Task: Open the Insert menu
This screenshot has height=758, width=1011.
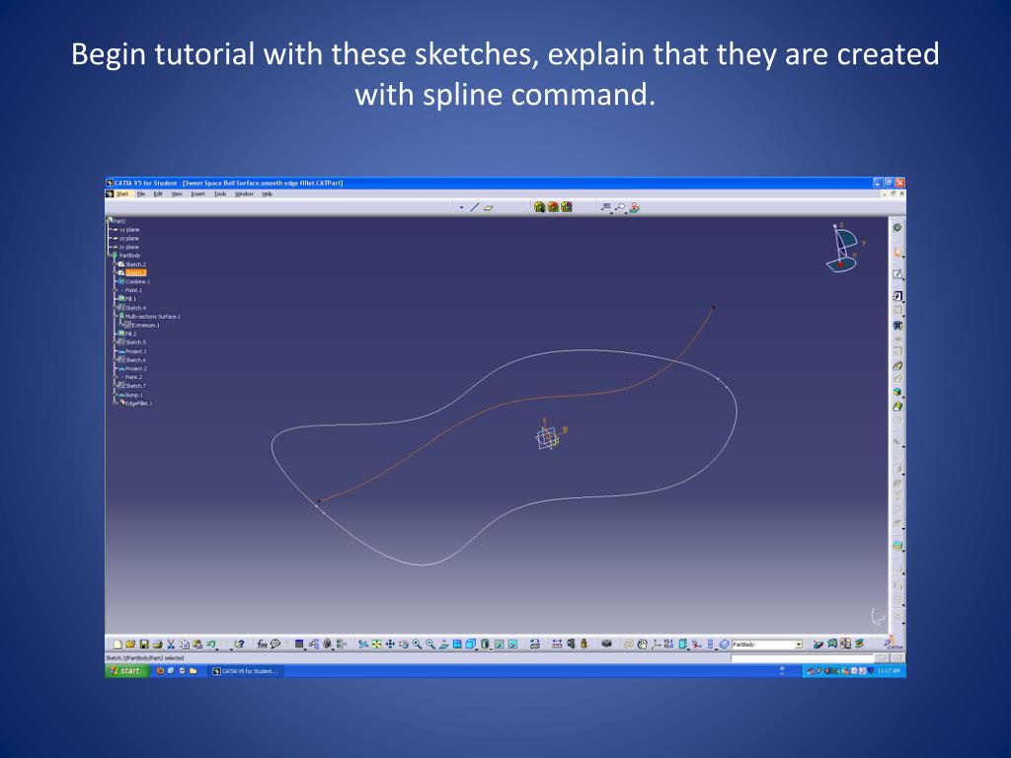Action: tap(197, 193)
